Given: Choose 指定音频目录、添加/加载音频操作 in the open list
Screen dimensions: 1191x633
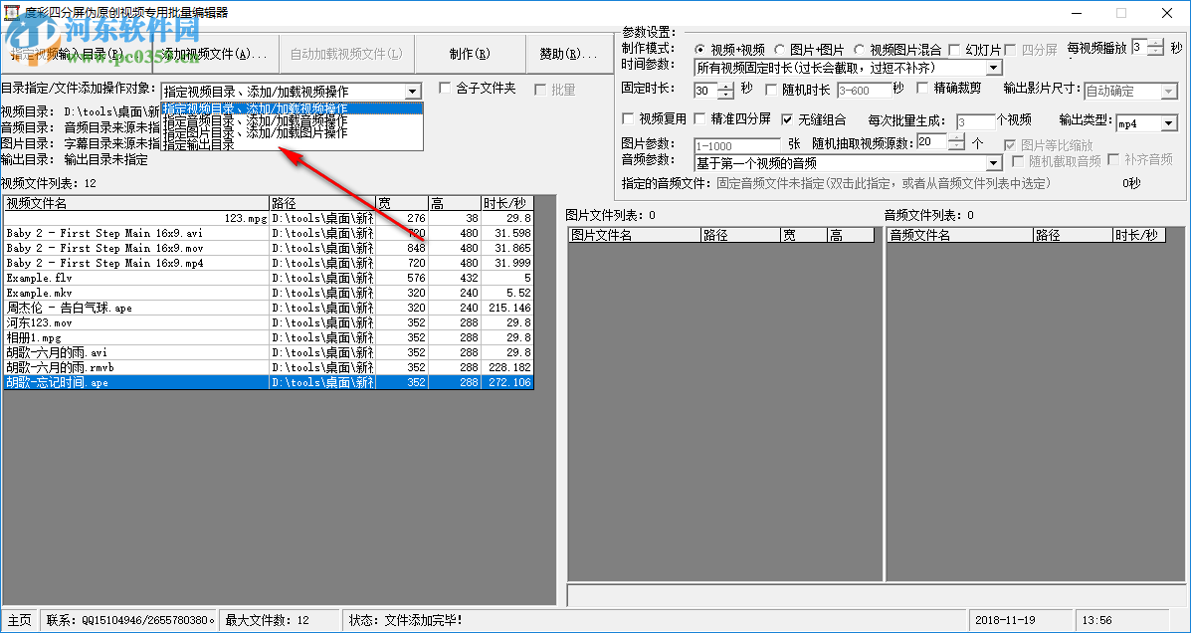Looking at the screenshot, I should (292, 120).
